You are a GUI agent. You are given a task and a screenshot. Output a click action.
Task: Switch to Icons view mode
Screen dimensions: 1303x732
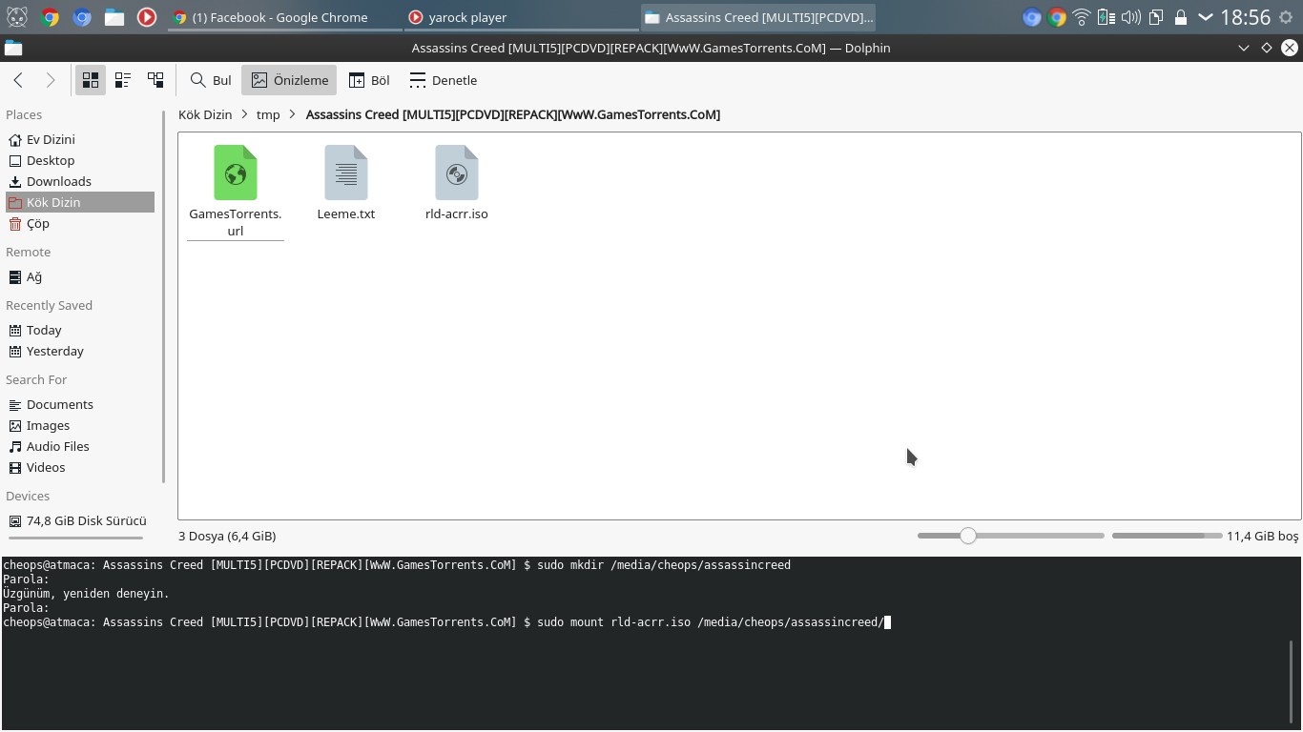point(91,80)
